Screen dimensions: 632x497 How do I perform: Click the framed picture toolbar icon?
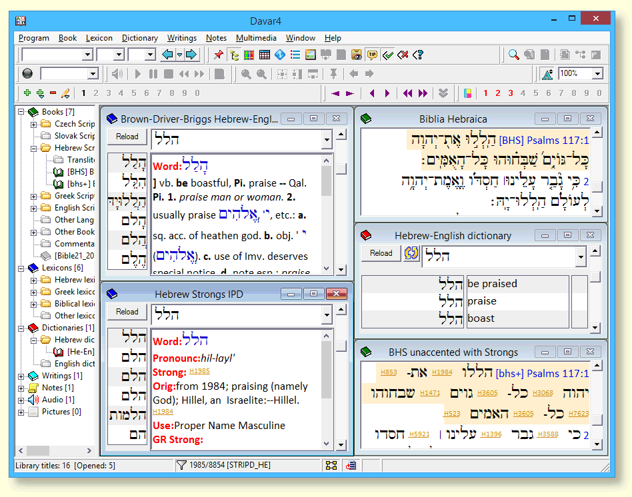pos(311,55)
